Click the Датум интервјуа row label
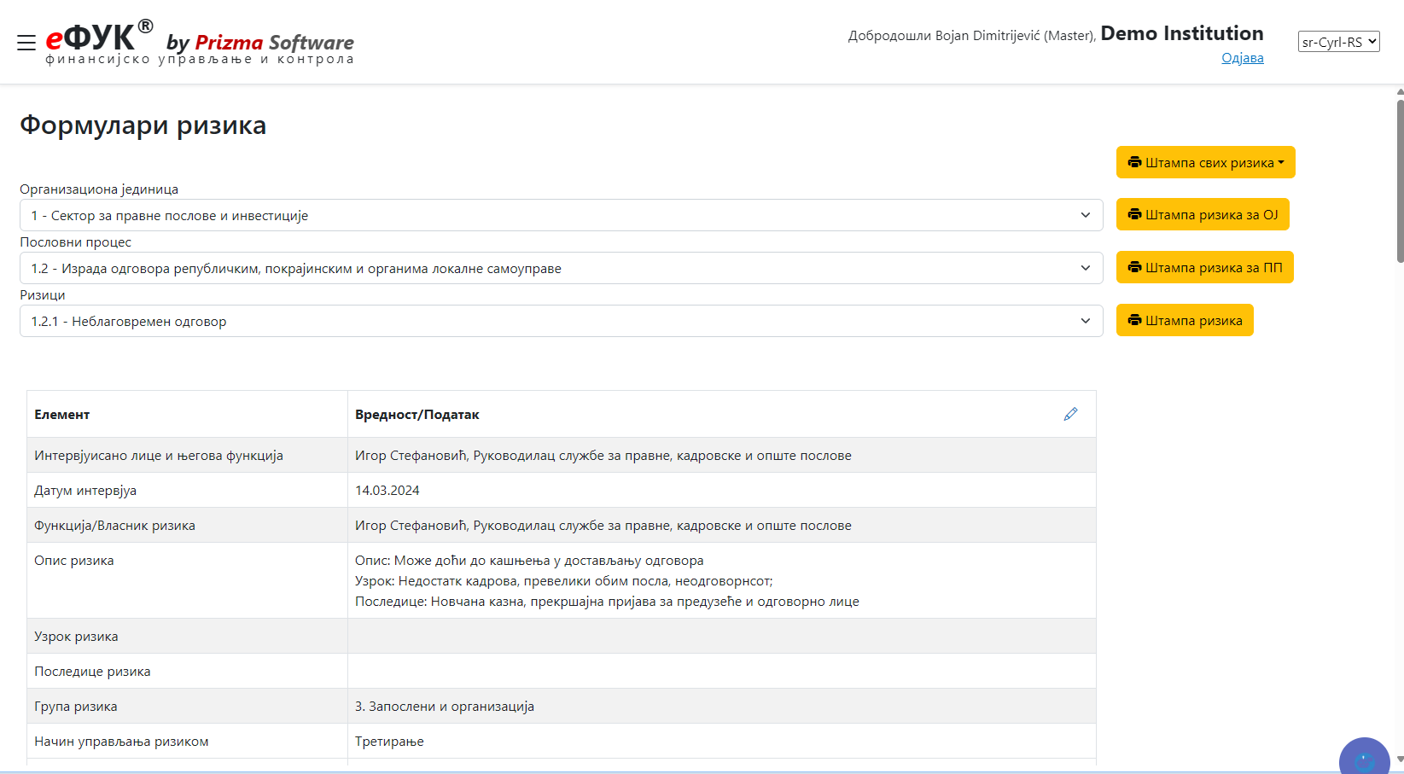Viewport: 1404px width, 774px height. click(x=85, y=490)
